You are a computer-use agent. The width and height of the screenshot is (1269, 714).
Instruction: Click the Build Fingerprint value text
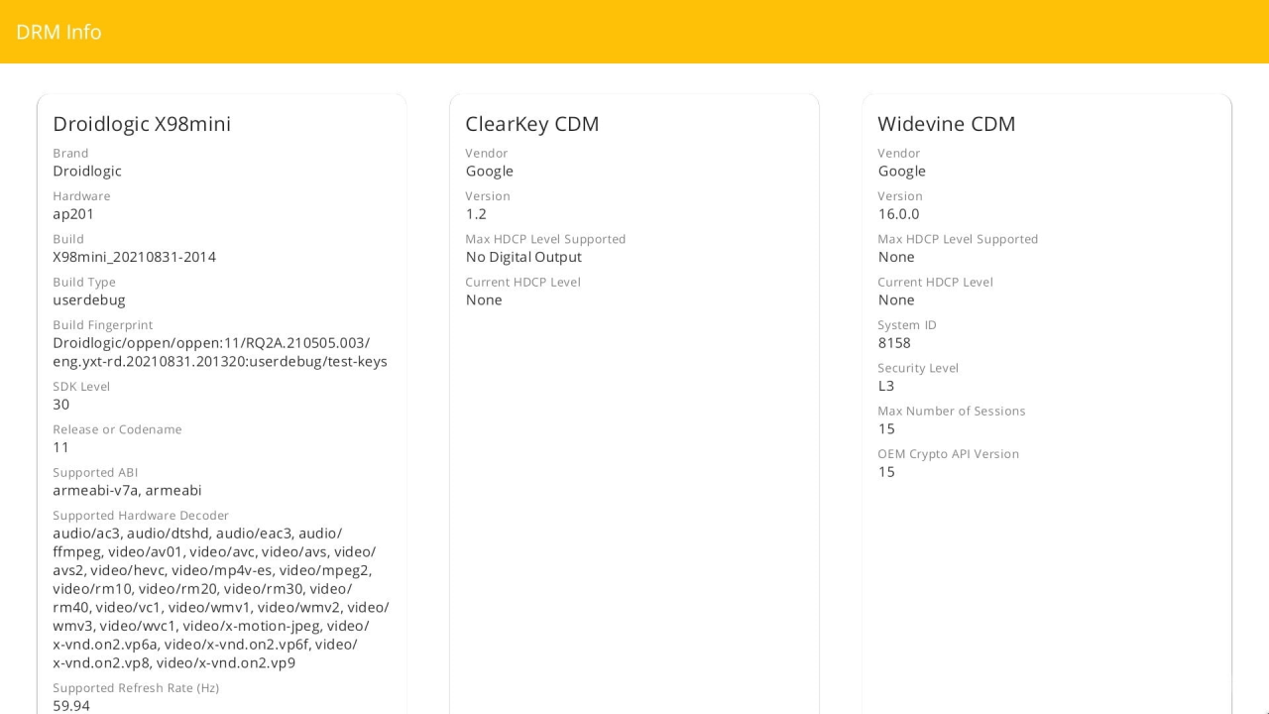(220, 352)
